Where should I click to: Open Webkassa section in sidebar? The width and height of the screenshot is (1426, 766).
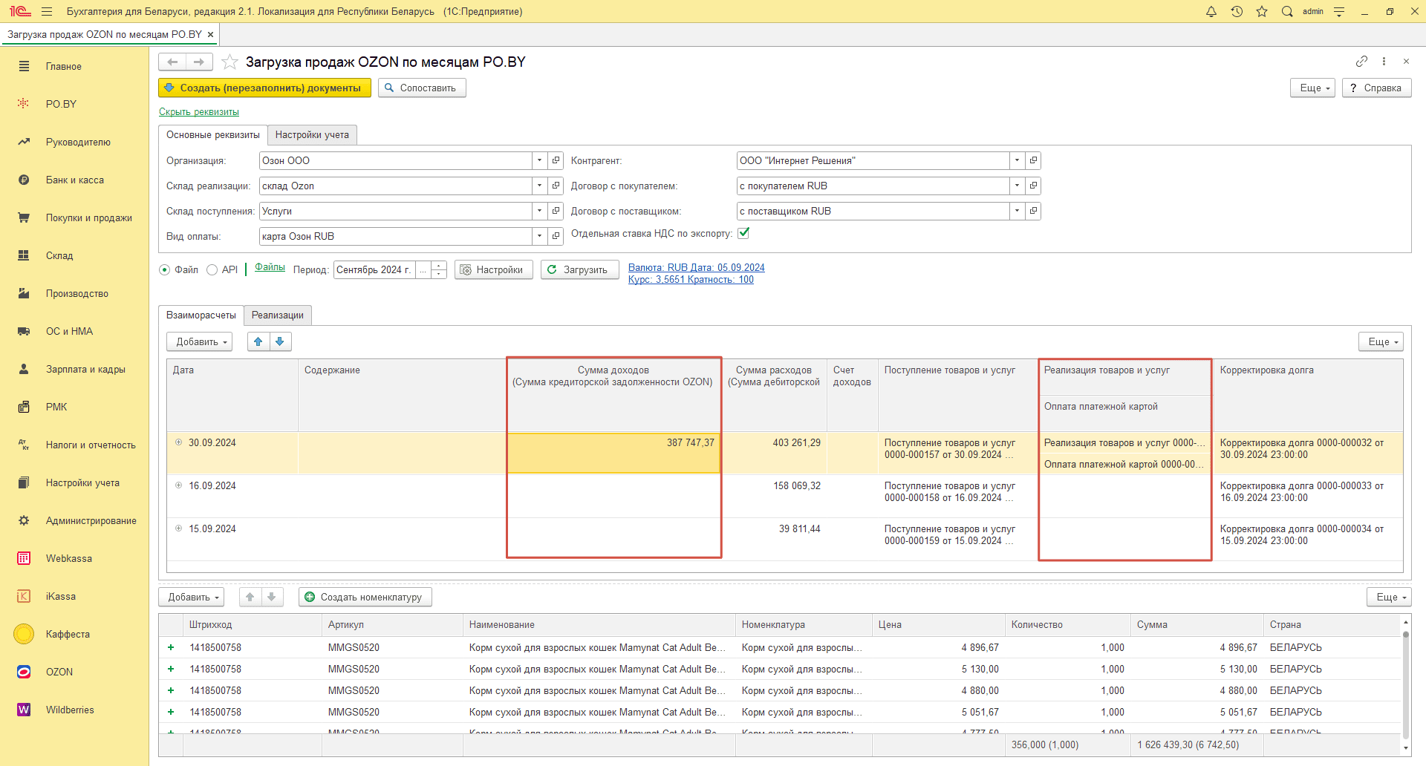click(69, 558)
